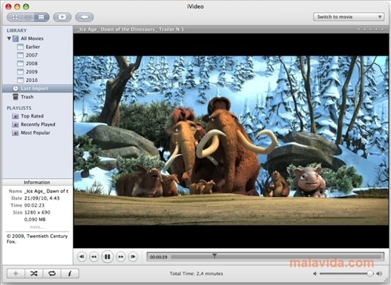Toggle repeat mode
Image resolution: width=391 pixels, height=285 pixels.
click(52, 274)
